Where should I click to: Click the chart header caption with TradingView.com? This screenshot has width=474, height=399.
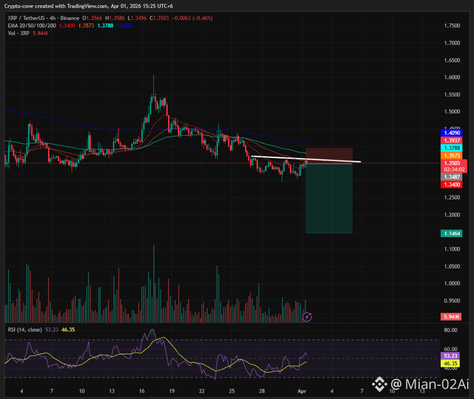pyautogui.click(x=89, y=6)
